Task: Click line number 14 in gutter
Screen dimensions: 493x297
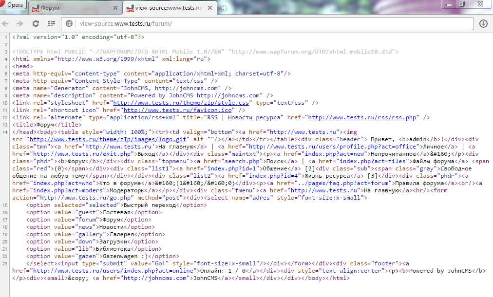Action: click(5, 132)
